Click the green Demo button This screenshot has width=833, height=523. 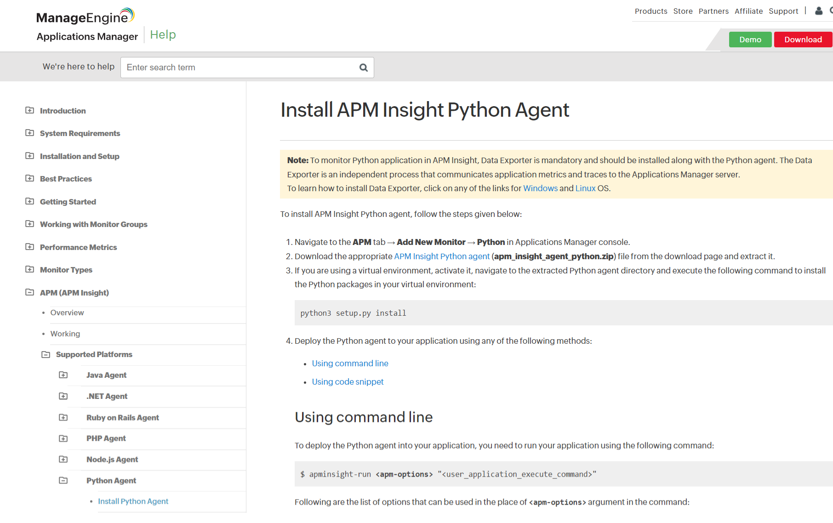click(x=750, y=40)
